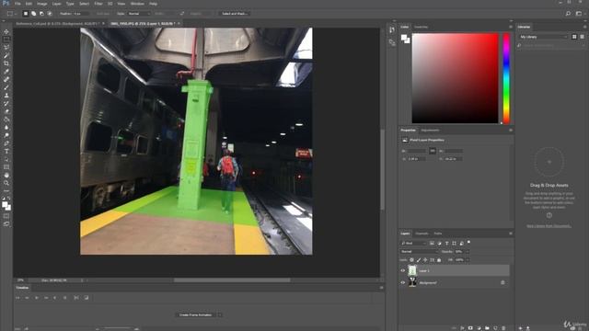Open the Opacity slider arrow
This screenshot has width=589, height=331.
point(468,251)
